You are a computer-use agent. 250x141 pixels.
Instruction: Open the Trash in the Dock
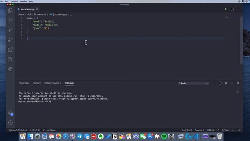220,137
